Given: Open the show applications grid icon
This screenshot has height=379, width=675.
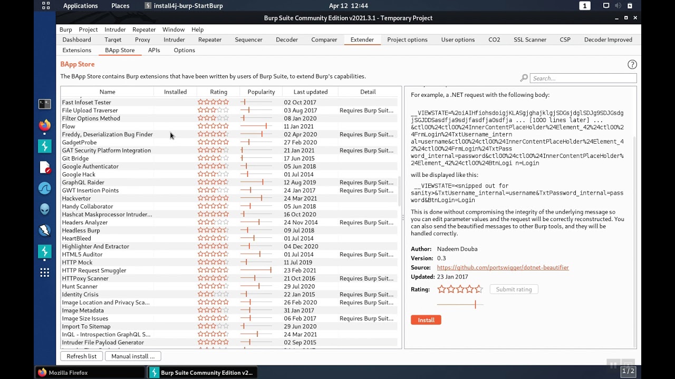Looking at the screenshot, I should pyautogui.click(x=45, y=272).
